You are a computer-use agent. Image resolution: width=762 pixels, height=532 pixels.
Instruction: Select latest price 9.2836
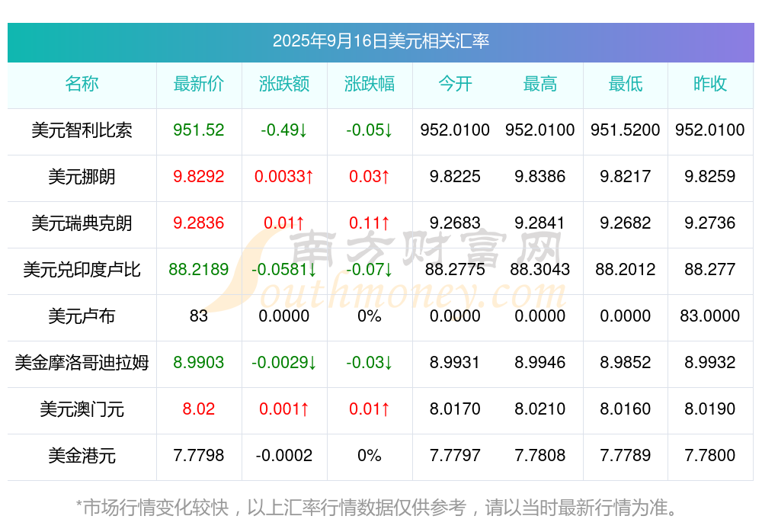click(x=199, y=223)
